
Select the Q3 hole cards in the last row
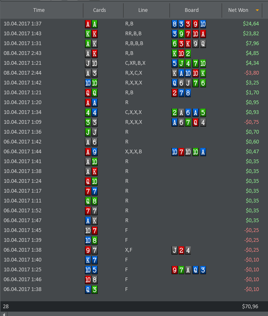tap(91, 290)
